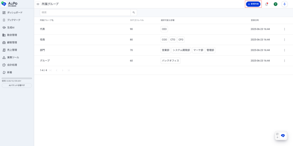The image size is (293, 146).
Task: Open the three-dot menu for 代表 row
Action: (284, 29)
